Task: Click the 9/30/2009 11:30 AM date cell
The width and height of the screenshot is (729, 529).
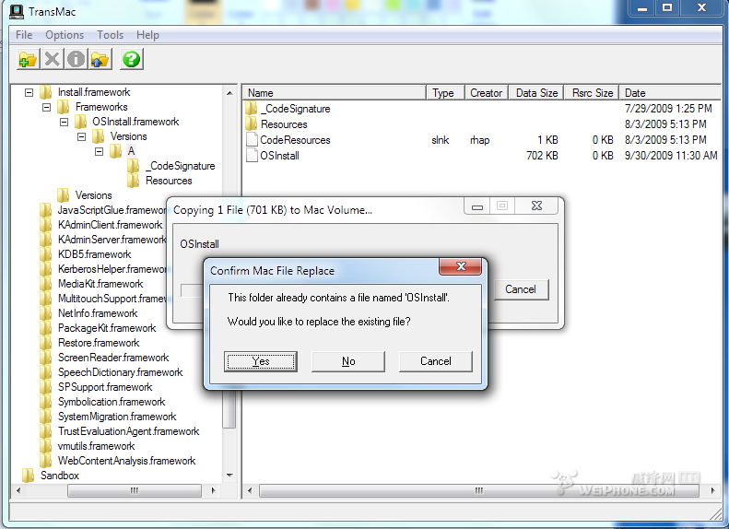Action: (x=671, y=155)
